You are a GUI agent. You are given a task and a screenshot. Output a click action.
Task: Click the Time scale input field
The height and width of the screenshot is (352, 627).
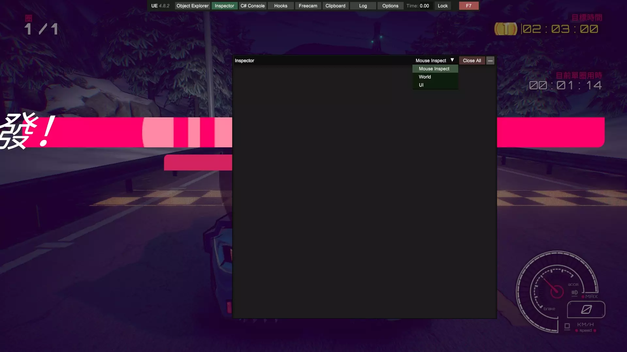point(426,6)
